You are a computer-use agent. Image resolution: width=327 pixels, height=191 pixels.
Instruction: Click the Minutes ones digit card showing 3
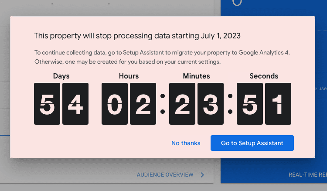pyautogui.click(x=211, y=105)
